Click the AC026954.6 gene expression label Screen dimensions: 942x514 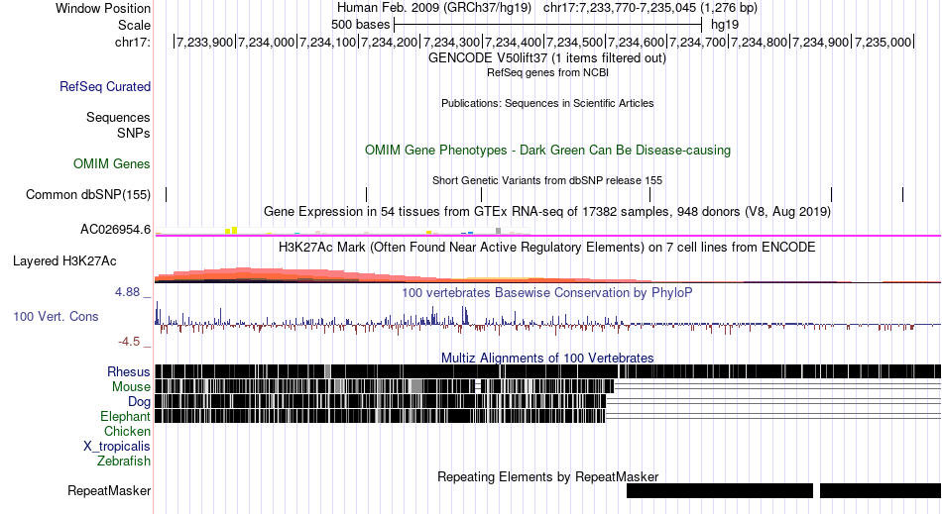pyautogui.click(x=116, y=229)
